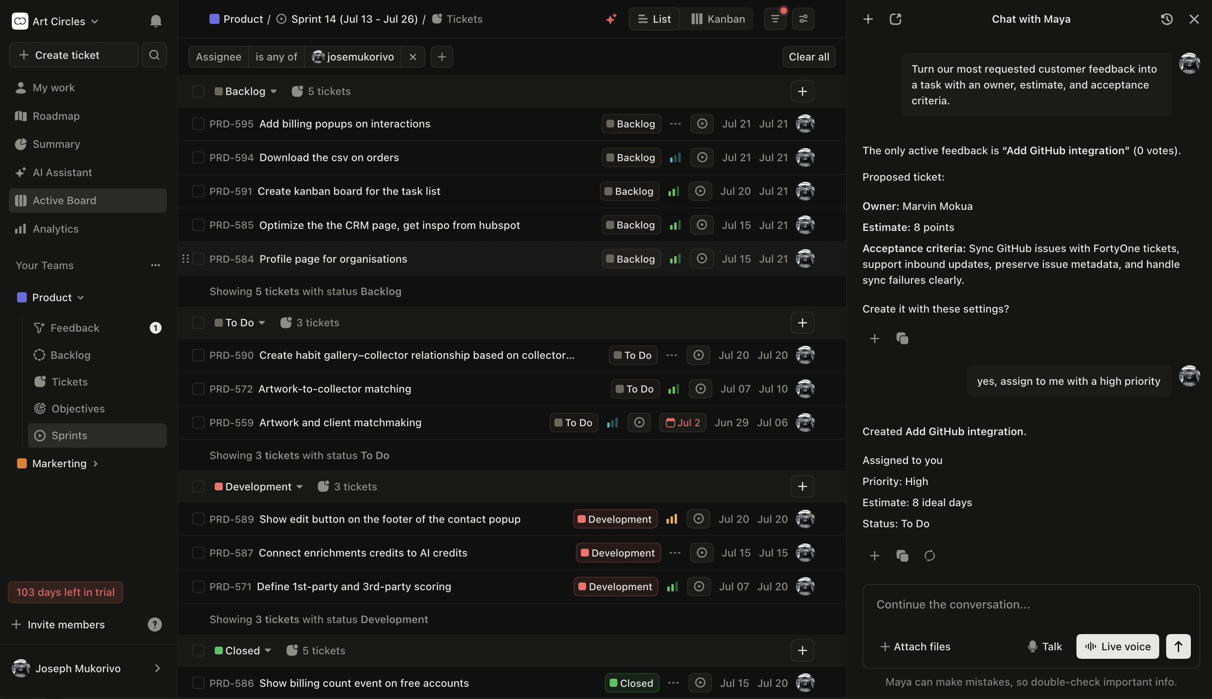Click Attach files in chat

point(915,646)
